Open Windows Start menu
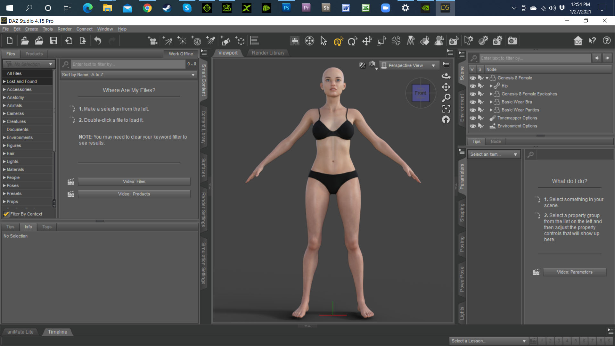Image resolution: width=615 pixels, height=346 pixels. tap(9, 8)
